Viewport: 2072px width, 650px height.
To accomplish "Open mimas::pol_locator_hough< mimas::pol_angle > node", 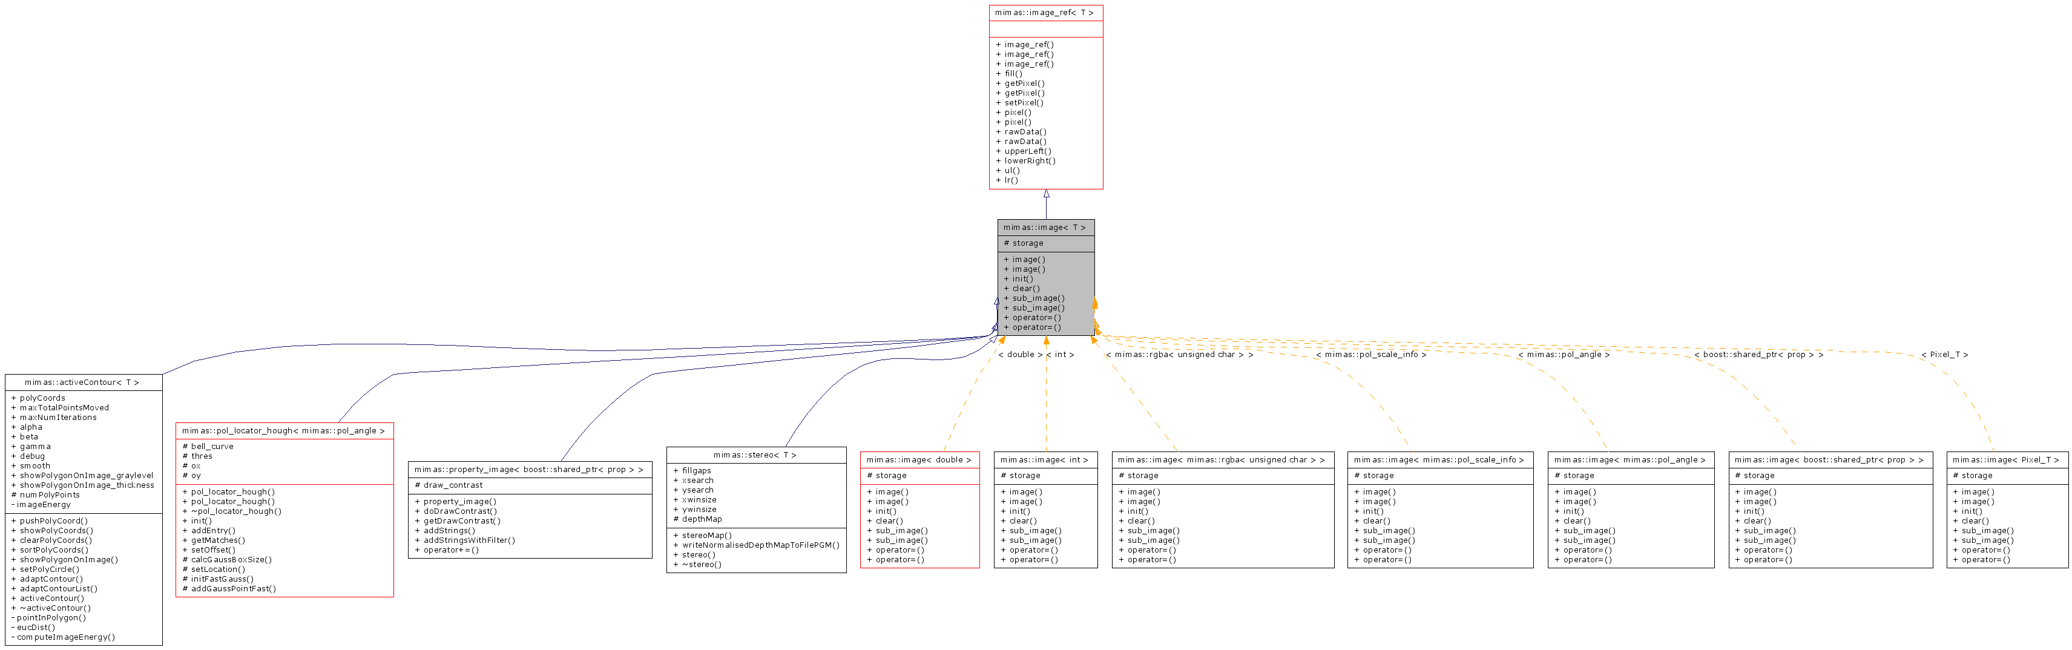I will coord(283,430).
